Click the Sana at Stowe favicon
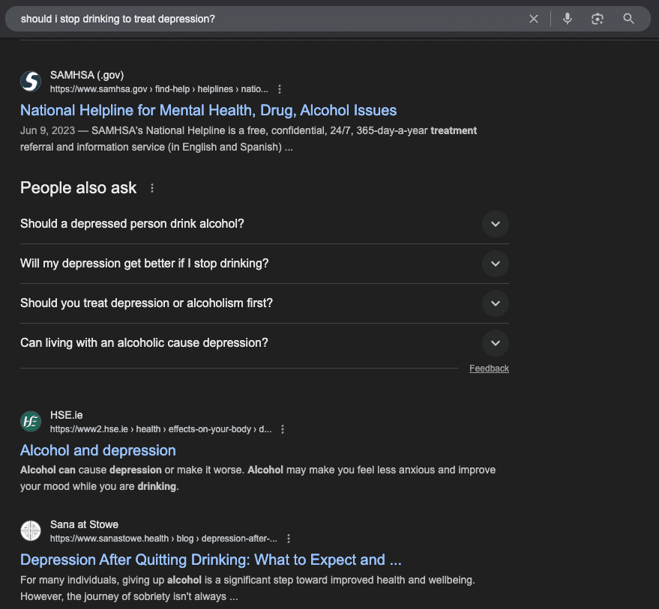659x609 pixels. [x=31, y=531]
